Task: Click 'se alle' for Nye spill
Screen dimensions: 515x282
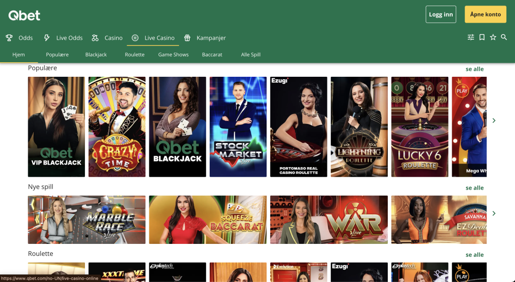Action: tap(475, 188)
